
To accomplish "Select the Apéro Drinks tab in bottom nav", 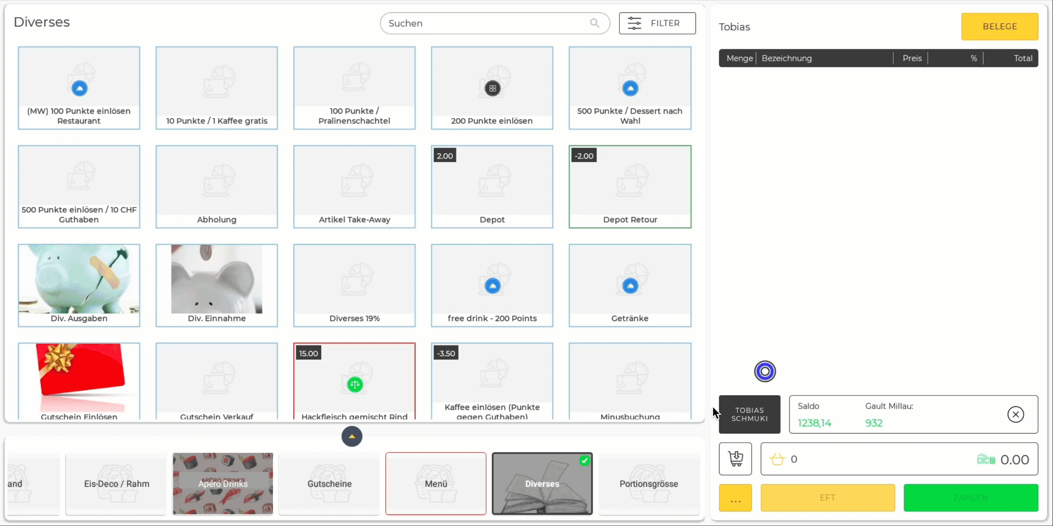I will click(x=223, y=484).
